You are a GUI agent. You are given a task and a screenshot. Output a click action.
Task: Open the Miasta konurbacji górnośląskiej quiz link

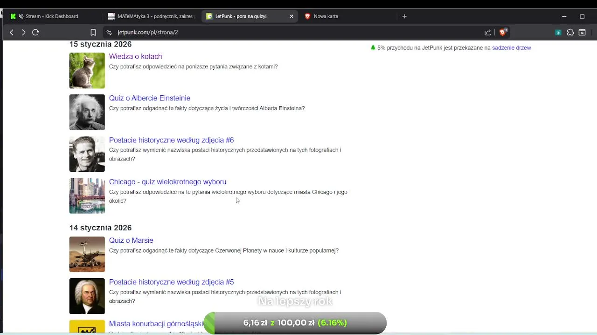click(x=156, y=324)
